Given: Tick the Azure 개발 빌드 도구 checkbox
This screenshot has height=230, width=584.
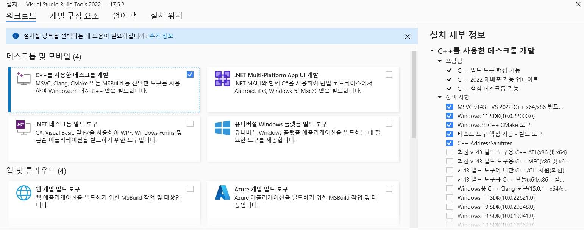Looking at the screenshot, I should (x=389, y=189).
